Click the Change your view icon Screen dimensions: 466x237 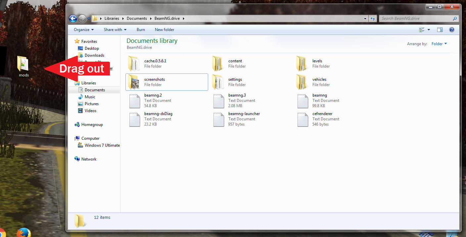pyautogui.click(x=422, y=30)
